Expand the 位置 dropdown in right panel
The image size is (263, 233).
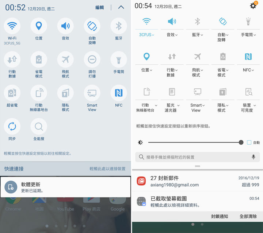click(151, 70)
